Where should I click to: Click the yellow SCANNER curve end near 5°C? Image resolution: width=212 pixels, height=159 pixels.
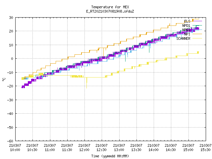pos(198,52)
